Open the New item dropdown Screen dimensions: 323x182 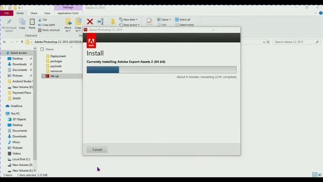(128, 20)
